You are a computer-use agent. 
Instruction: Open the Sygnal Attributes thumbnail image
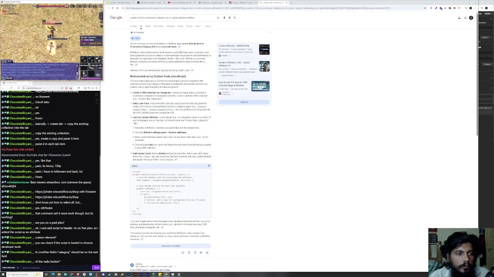(264, 66)
